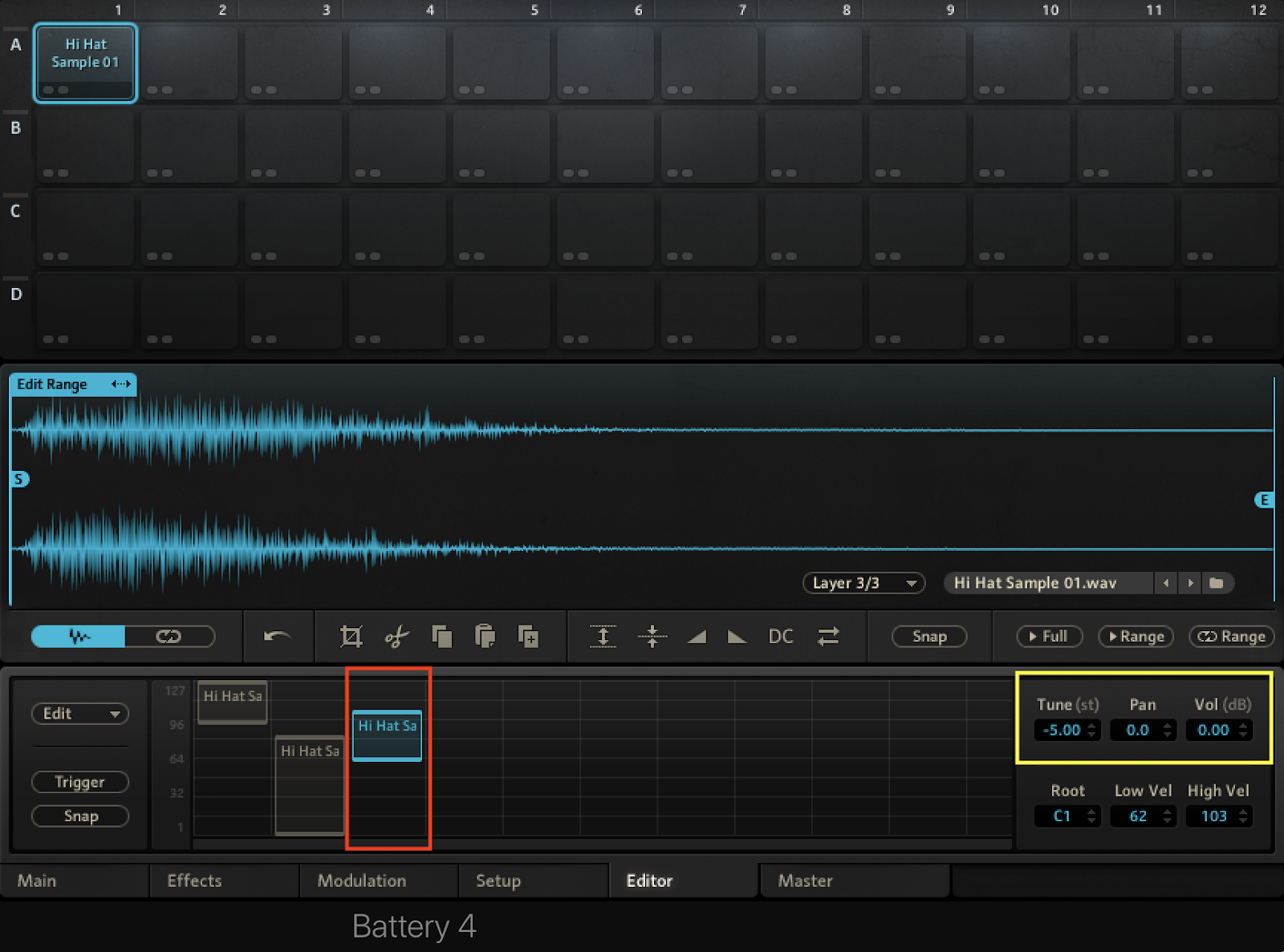The width and height of the screenshot is (1284, 952).
Task: Select the empty cell in row B, column 1
Action: (x=85, y=146)
